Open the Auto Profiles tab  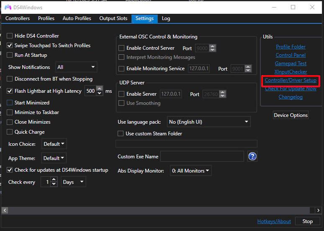click(x=77, y=18)
